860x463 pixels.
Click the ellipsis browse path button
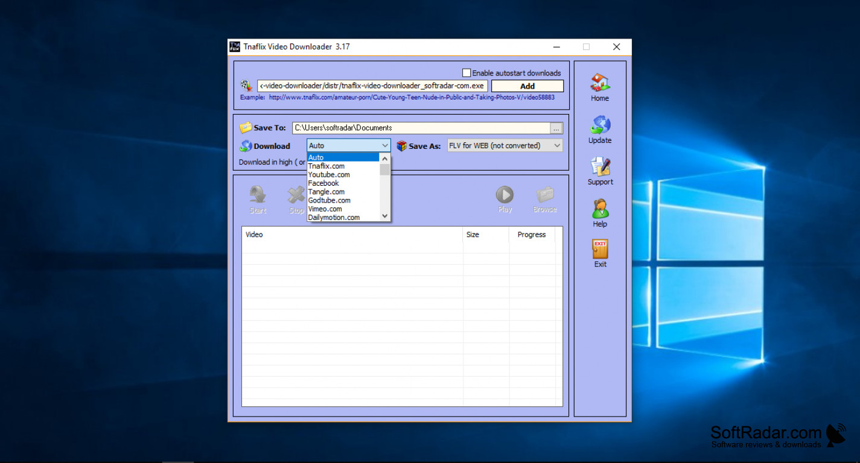(556, 128)
